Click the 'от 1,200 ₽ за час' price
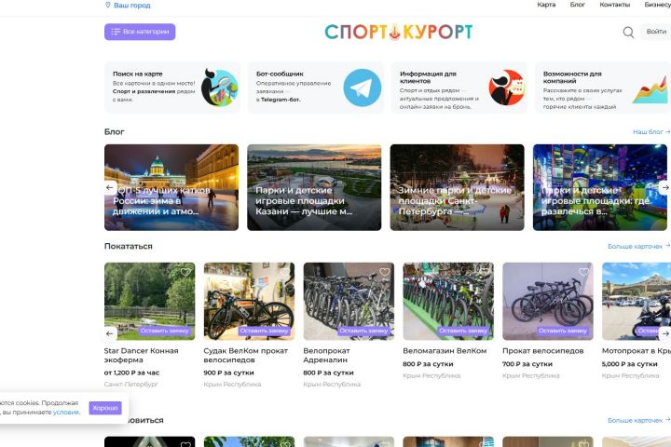The image size is (671, 447). coord(131,372)
